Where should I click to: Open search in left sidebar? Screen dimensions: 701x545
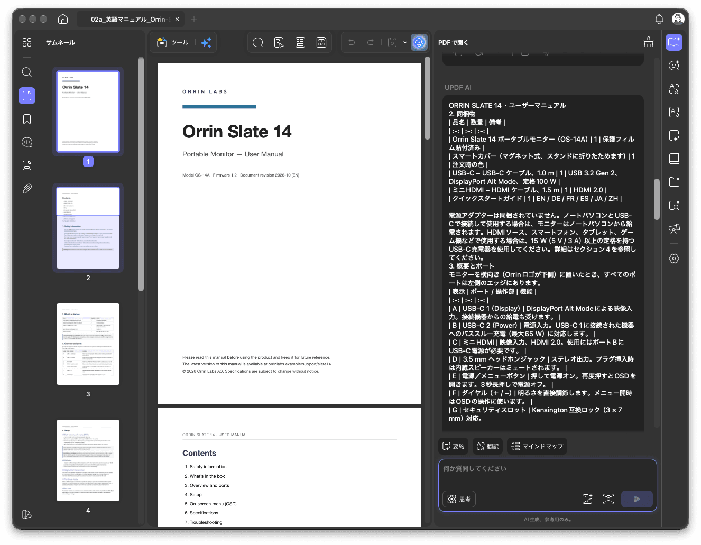[x=27, y=72]
